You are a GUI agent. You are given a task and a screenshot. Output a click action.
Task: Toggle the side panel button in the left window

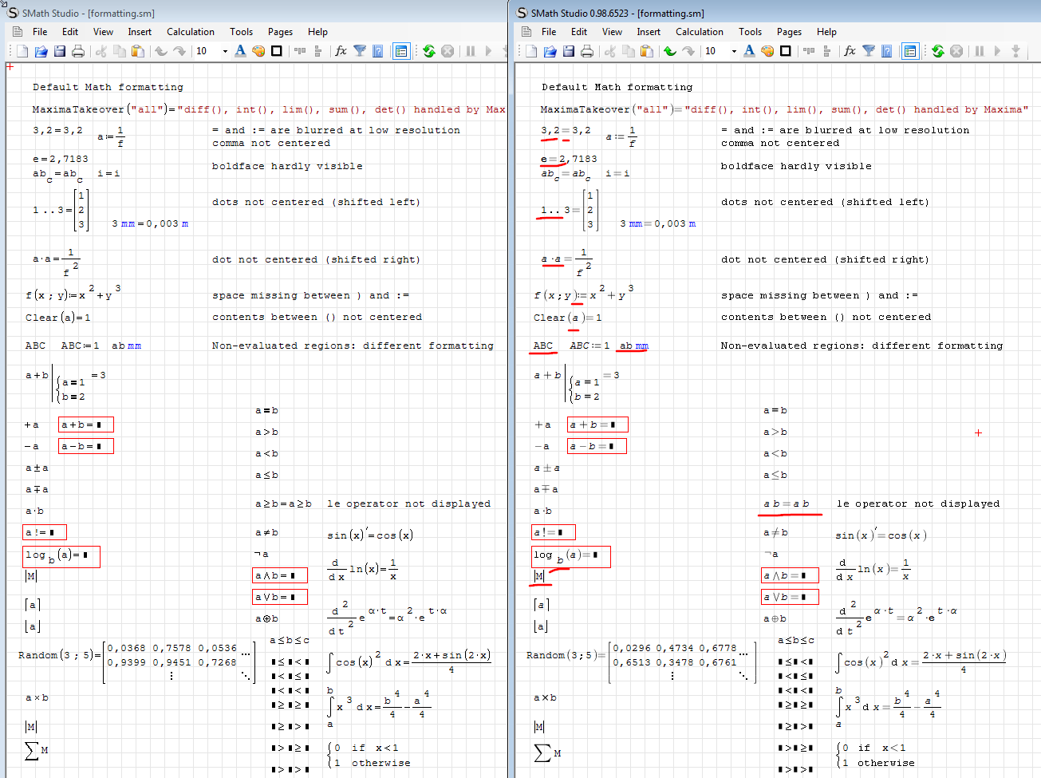pyautogui.click(x=401, y=51)
